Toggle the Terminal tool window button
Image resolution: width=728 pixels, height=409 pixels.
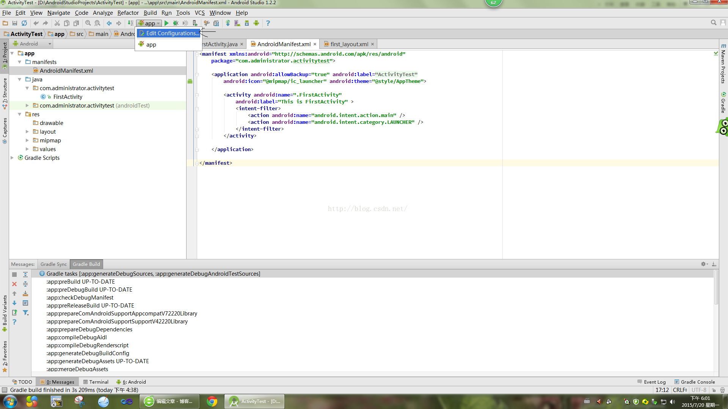pos(96,382)
